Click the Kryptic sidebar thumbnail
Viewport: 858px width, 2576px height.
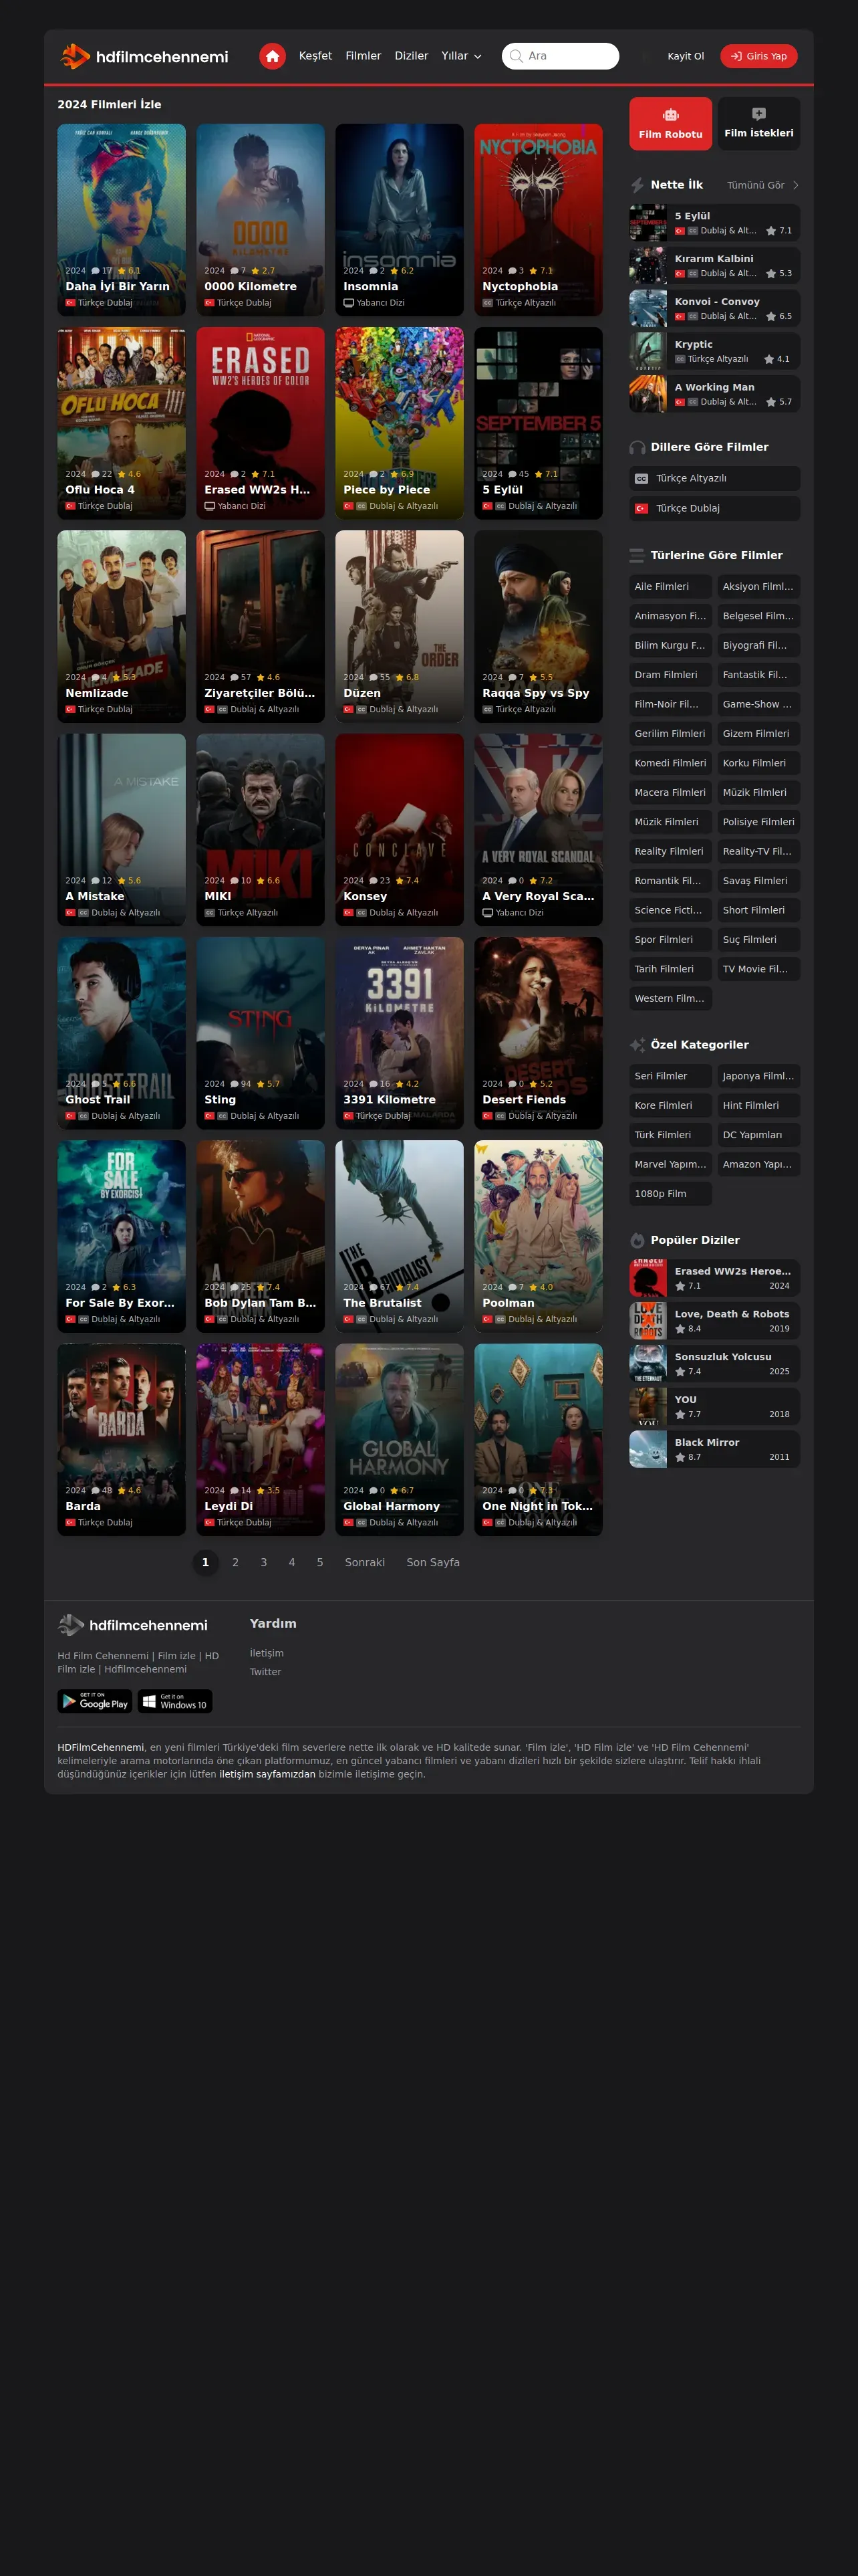[648, 352]
